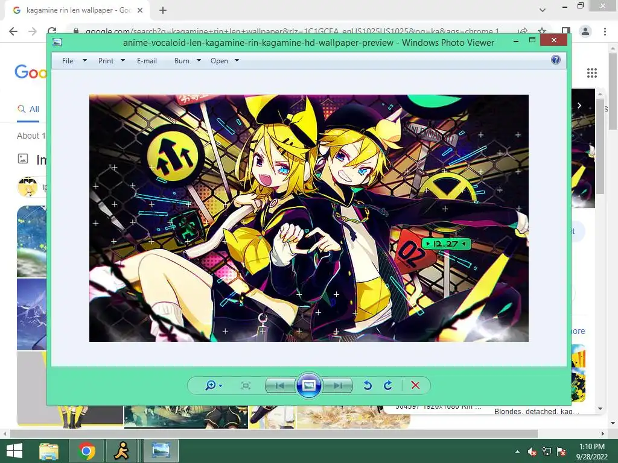The width and height of the screenshot is (618, 463).
Task: Click the snowy mountain image thumbnail
Action: click(31, 314)
